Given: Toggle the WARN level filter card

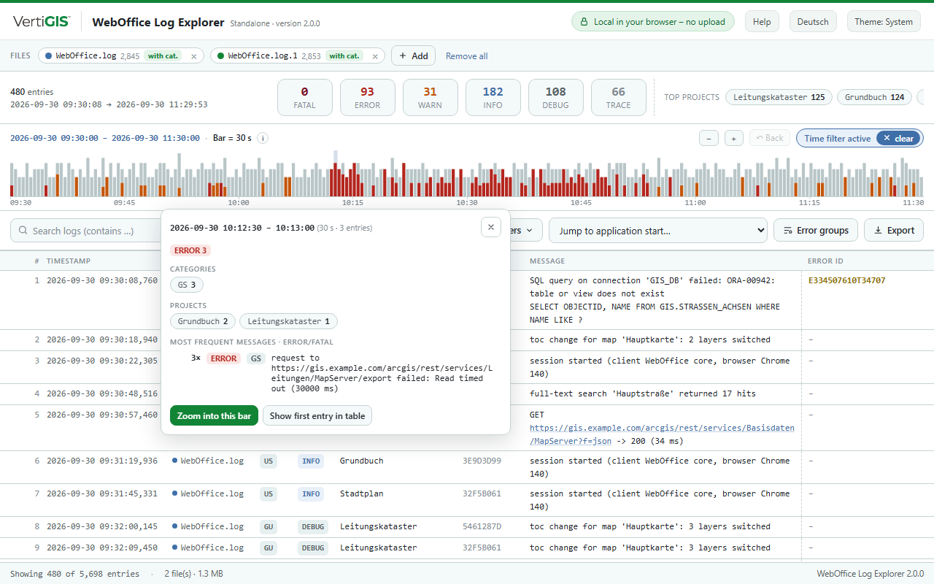Looking at the screenshot, I should 431,98.
